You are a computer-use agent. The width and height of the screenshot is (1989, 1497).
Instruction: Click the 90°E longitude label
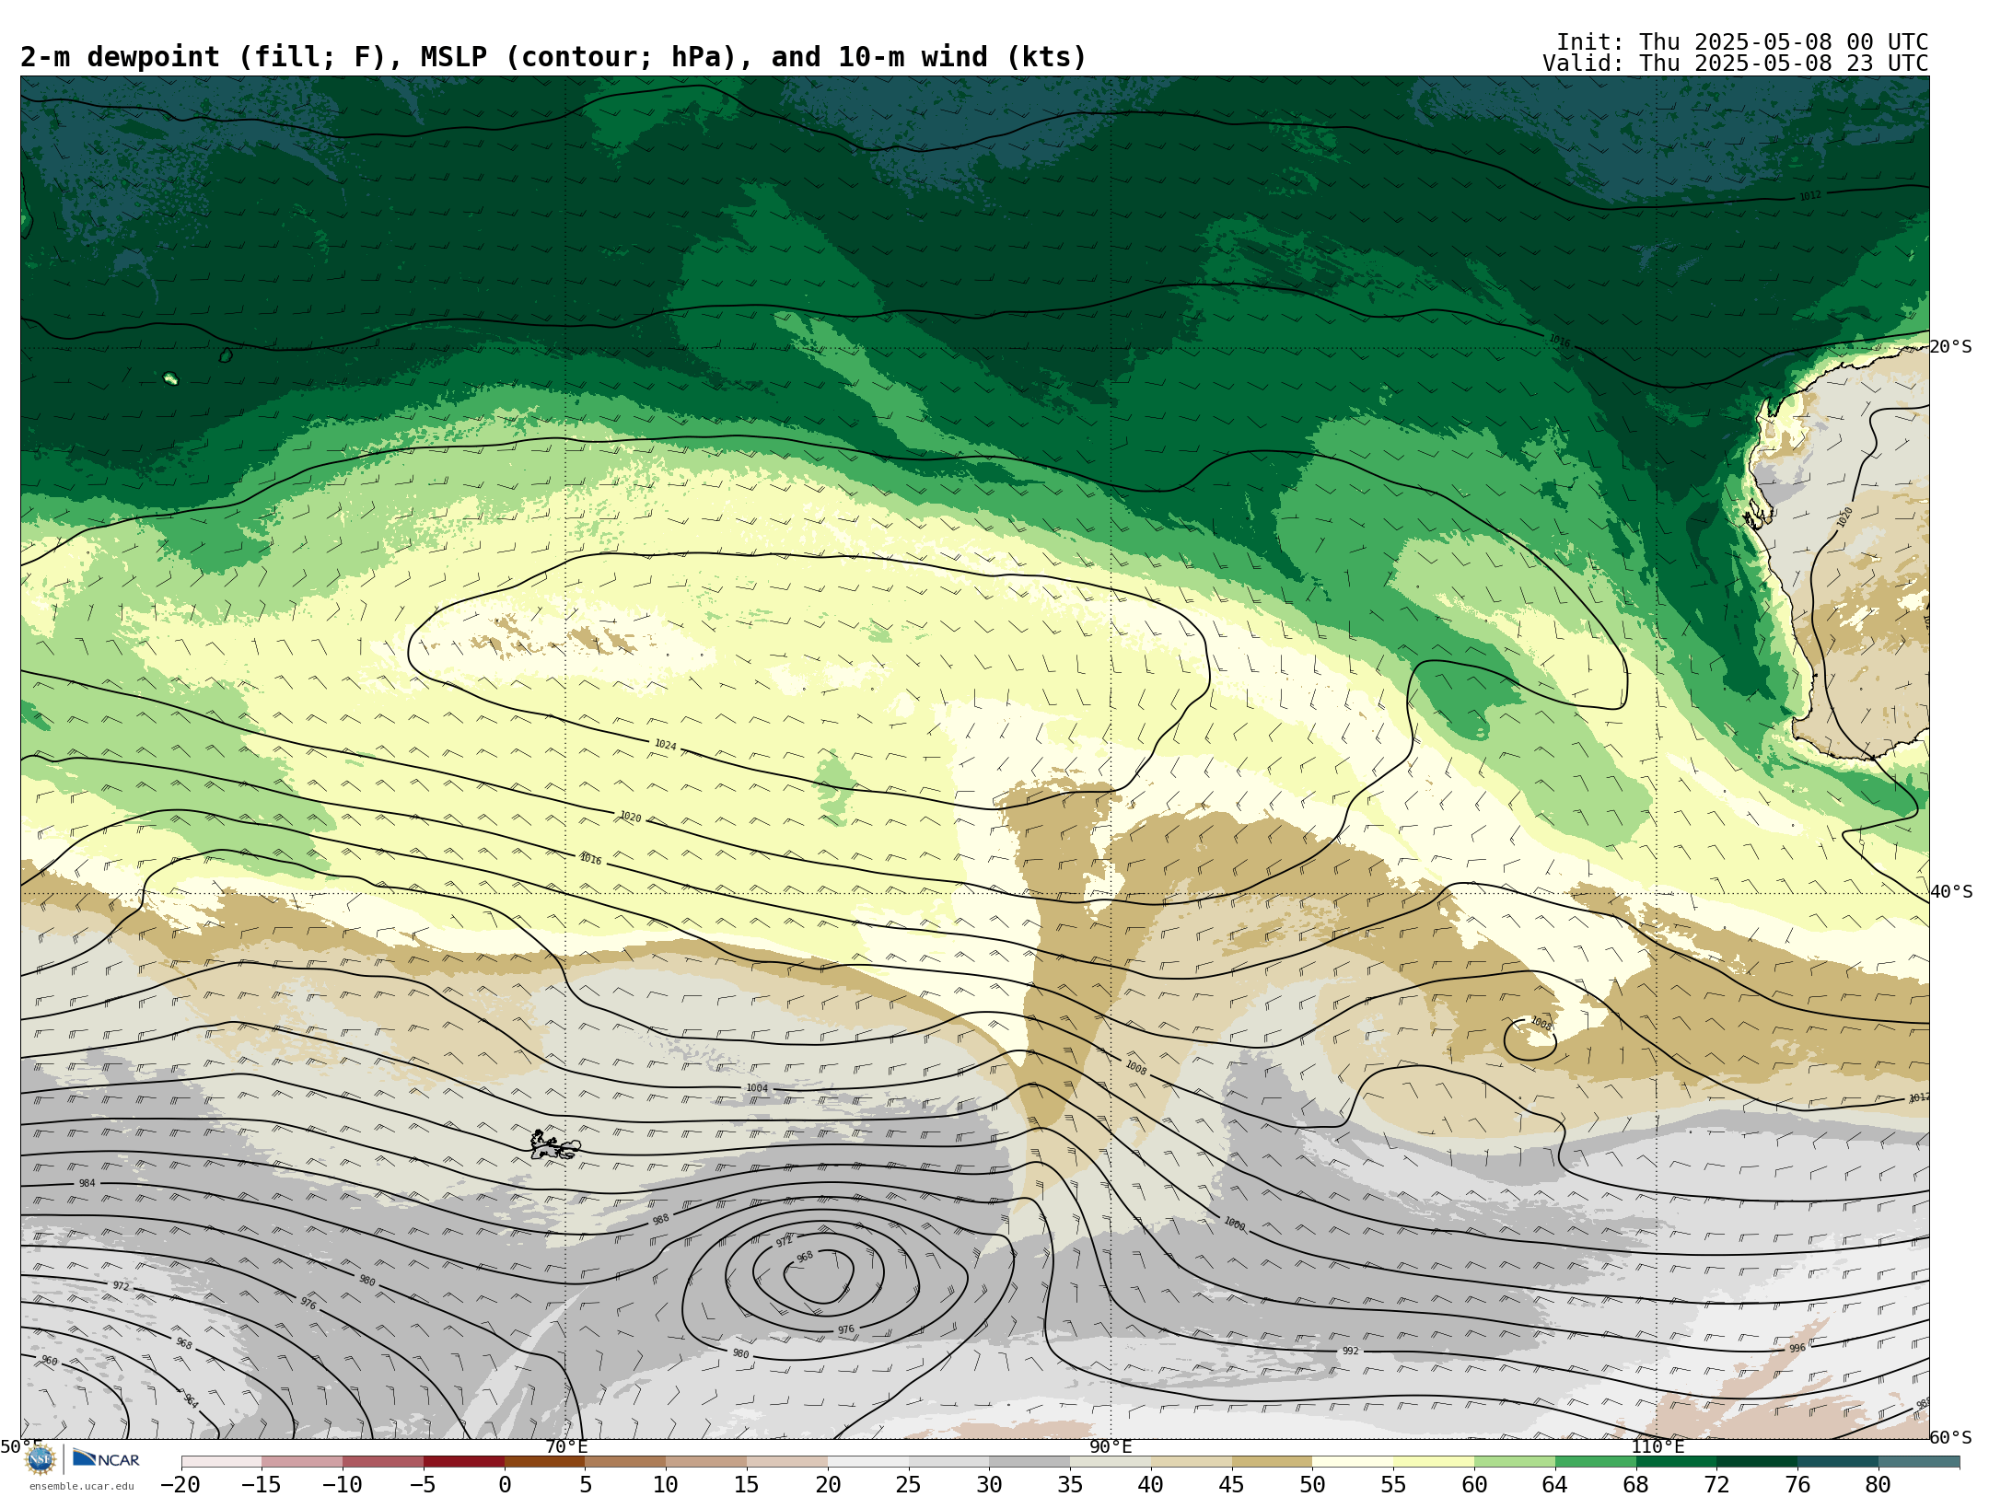coord(1111,1446)
